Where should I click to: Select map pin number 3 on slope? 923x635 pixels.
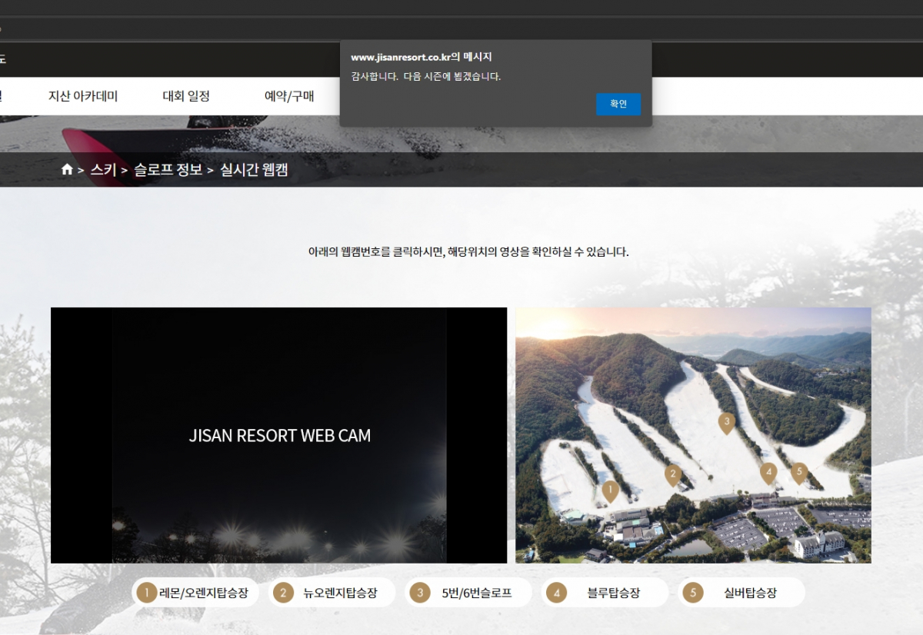[726, 423]
